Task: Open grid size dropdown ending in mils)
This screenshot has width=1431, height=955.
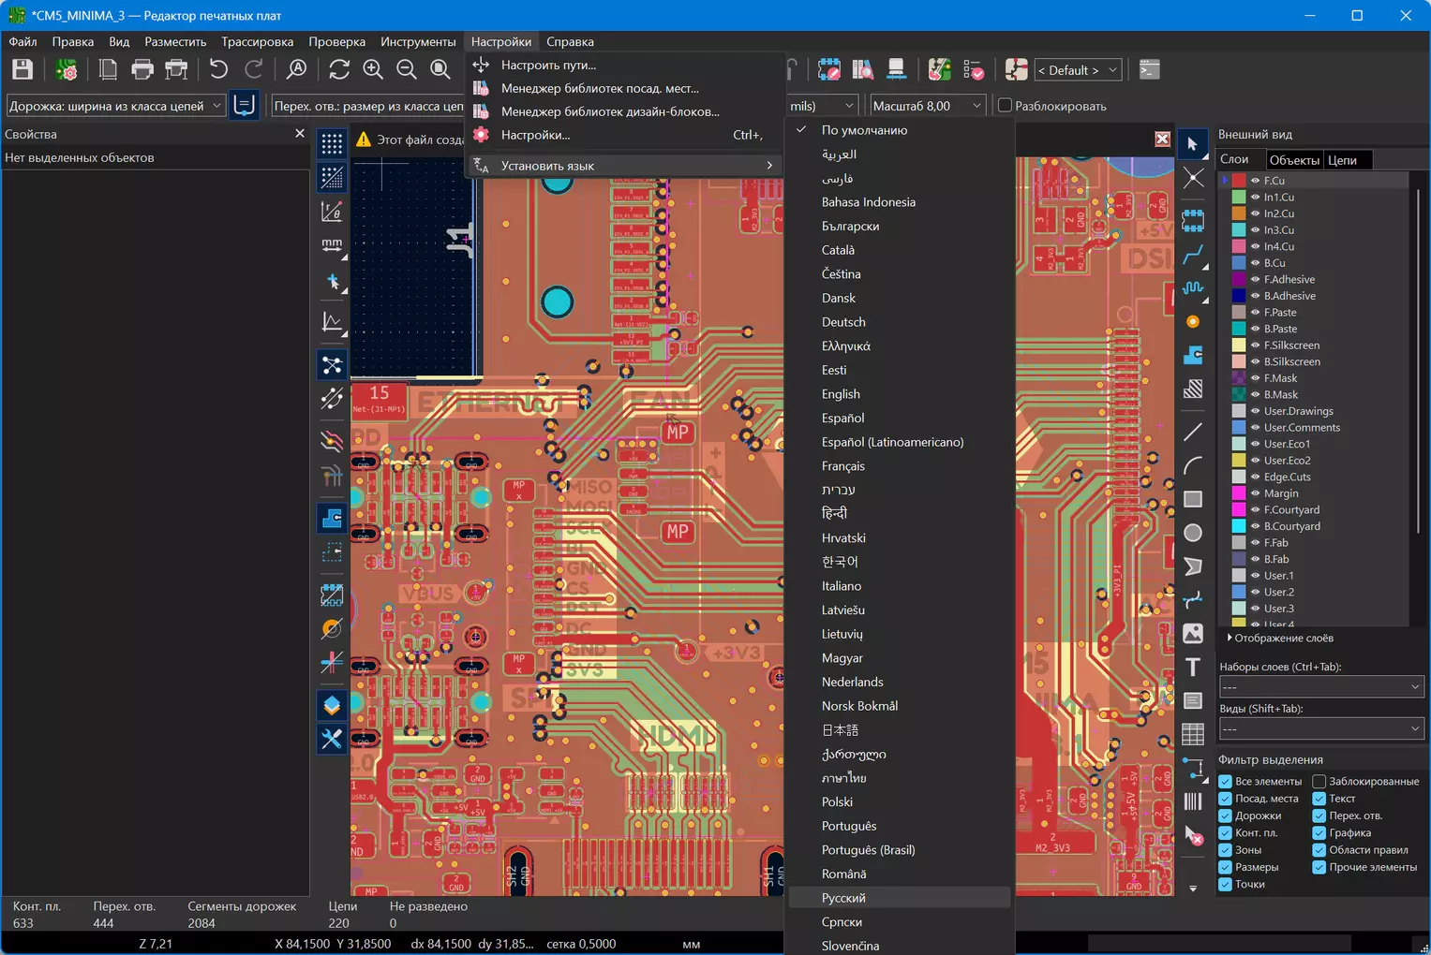Action: (821, 106)
